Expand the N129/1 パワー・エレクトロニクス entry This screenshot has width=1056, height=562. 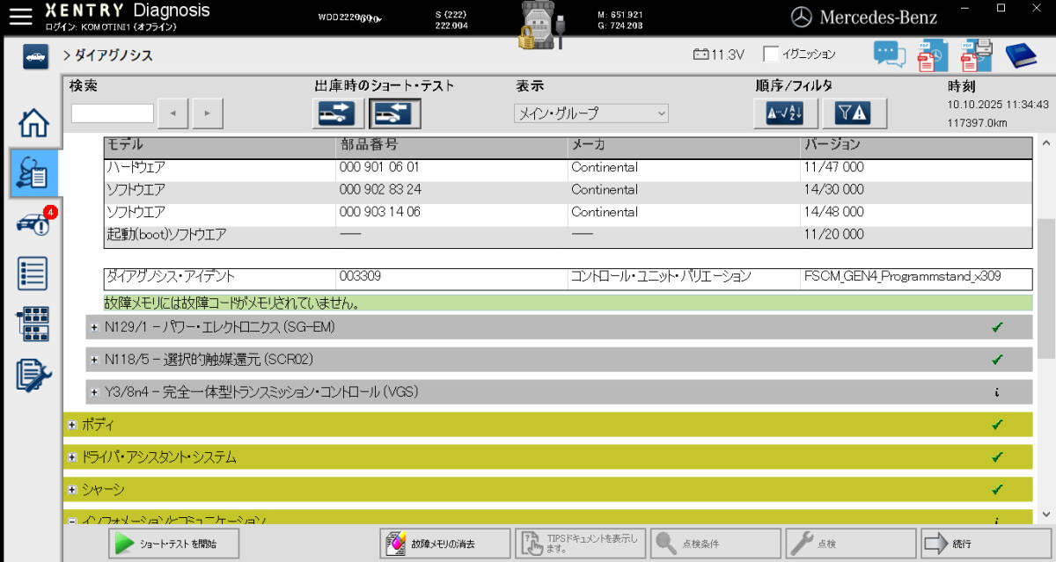tap(94, 326)
